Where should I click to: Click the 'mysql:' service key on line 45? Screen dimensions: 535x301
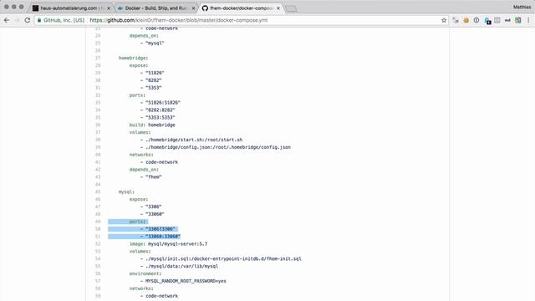126,191
